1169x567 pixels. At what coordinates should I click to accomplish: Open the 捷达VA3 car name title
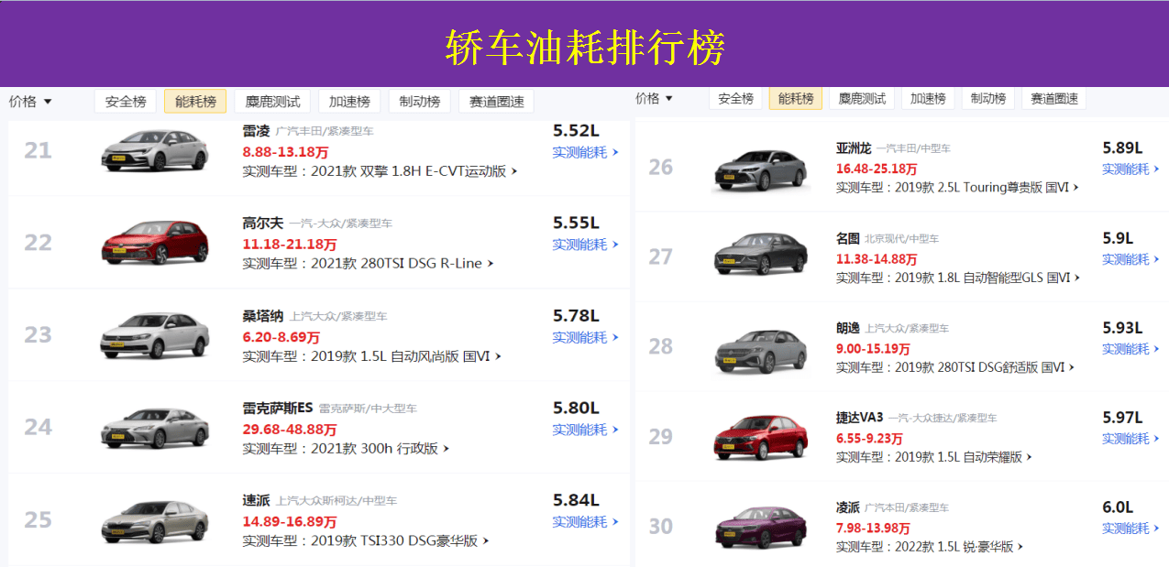pyautogui.click(x=859, y=418)
